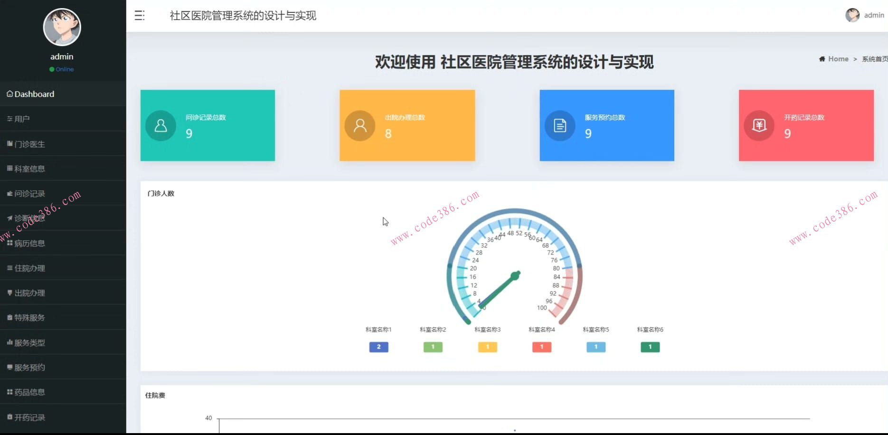Open the 服务预约总数 statistics card
The image size is (888, 435).
[606, 125]
